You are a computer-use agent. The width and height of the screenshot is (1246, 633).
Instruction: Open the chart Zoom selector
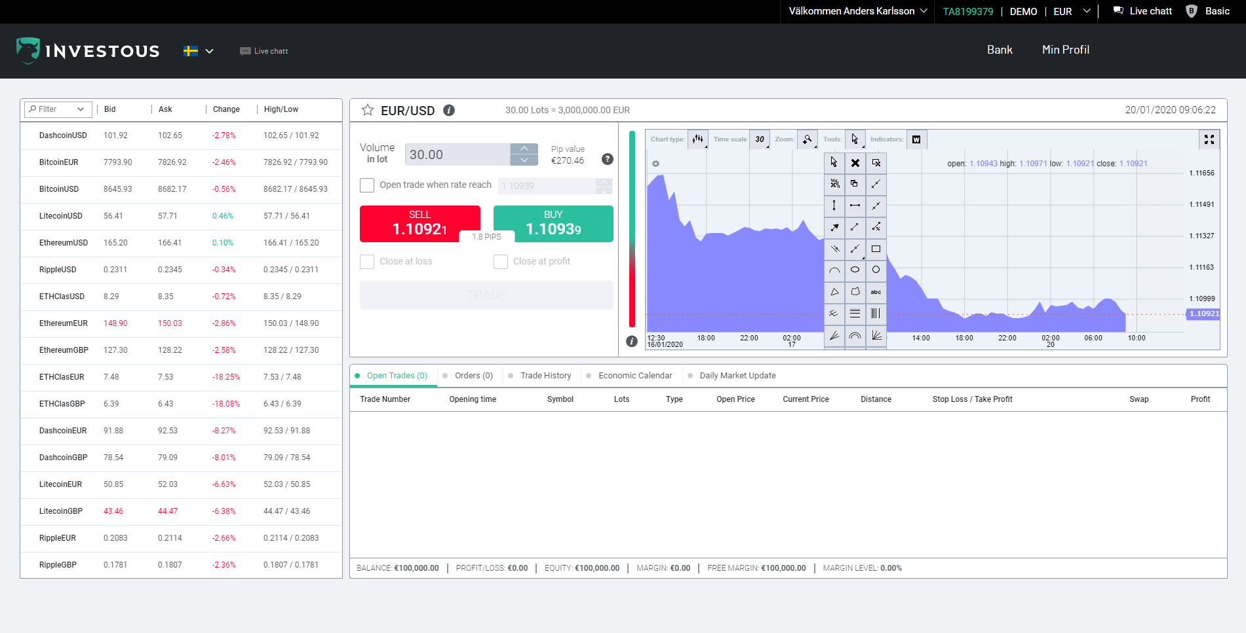pos(808,139)
